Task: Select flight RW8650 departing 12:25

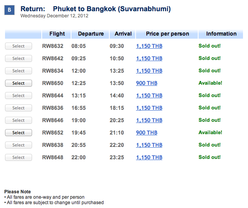Action: (19, 83)
